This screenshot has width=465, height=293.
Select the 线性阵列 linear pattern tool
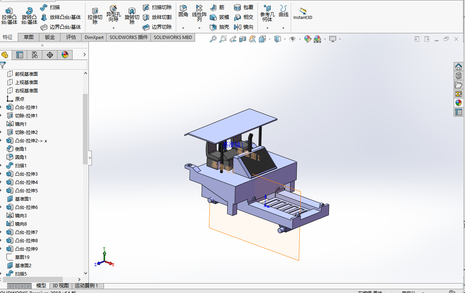pyautogui.click(x=199, y=14)
